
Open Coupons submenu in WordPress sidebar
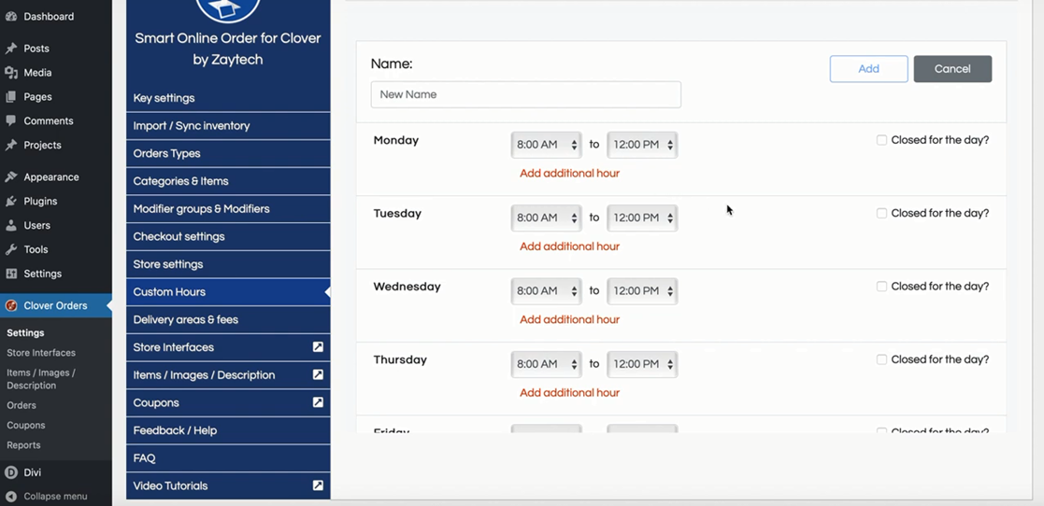click(x=26, y=426)
